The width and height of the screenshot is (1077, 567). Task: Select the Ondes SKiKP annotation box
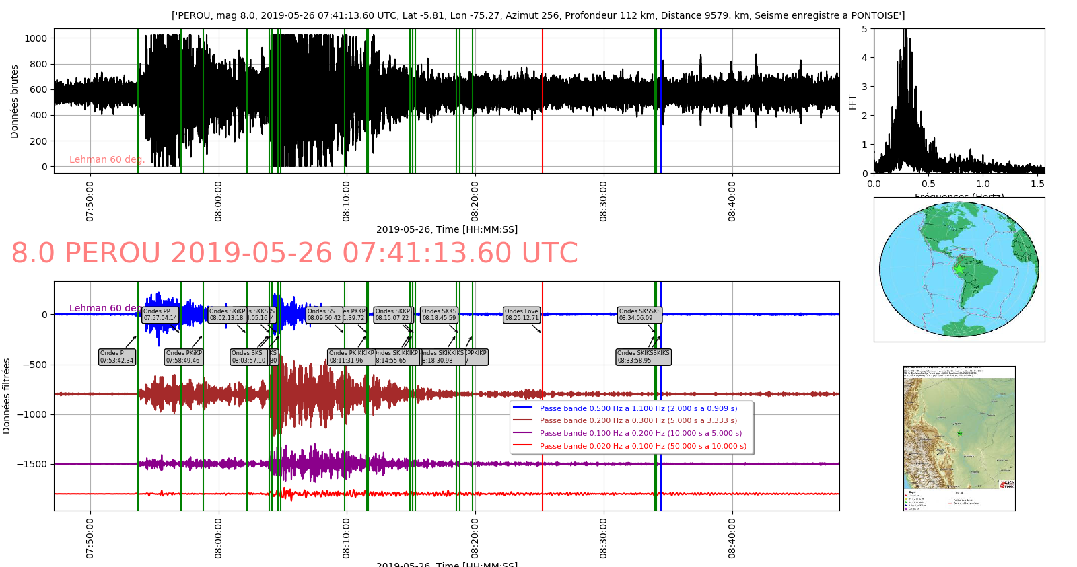click(x=227, y=315)
